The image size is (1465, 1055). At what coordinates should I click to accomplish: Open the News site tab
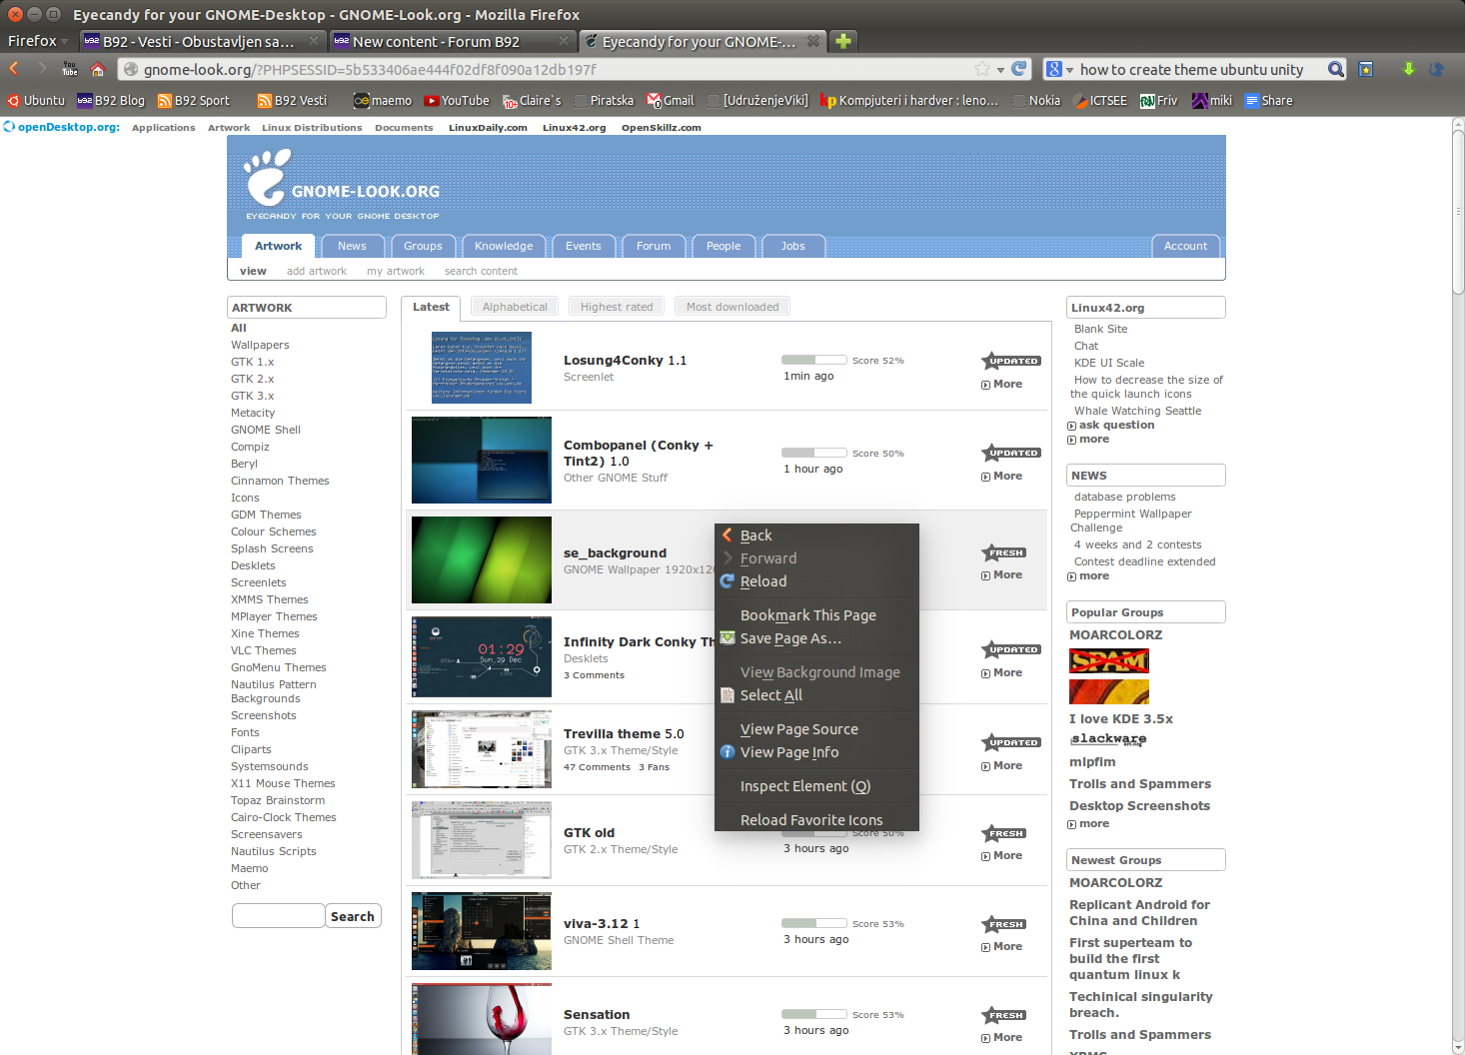tap(352, 246)
